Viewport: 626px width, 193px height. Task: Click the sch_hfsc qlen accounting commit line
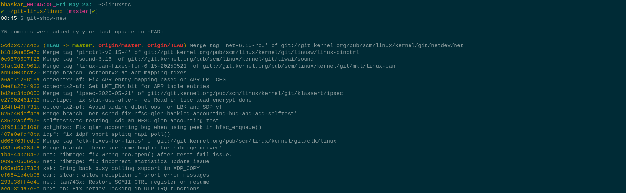(131, 127)
